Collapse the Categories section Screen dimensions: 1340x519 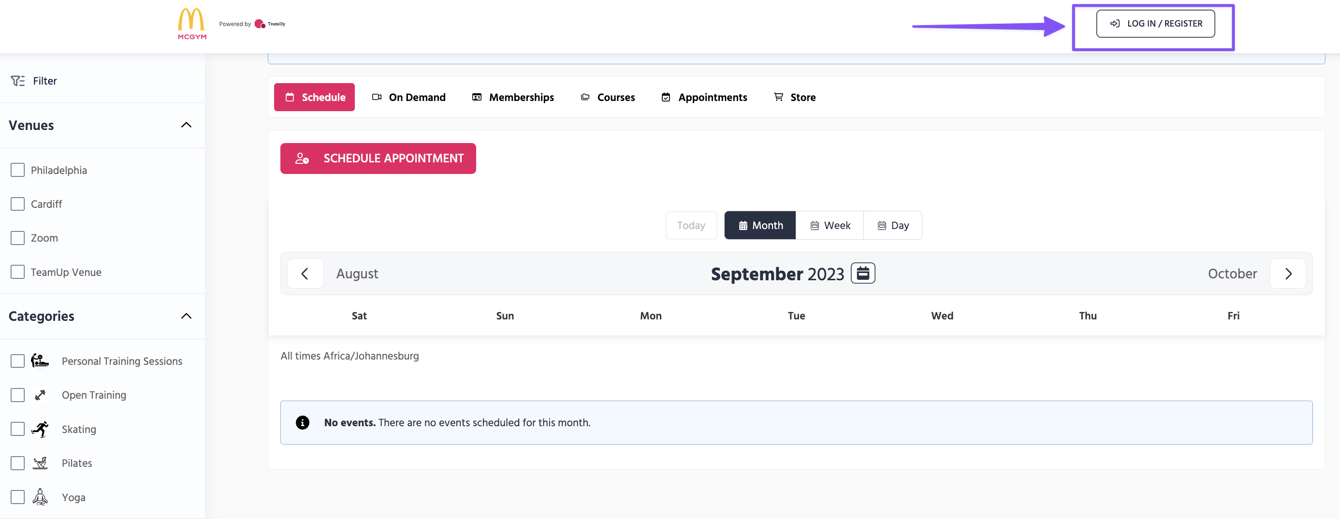coord(186,316)
